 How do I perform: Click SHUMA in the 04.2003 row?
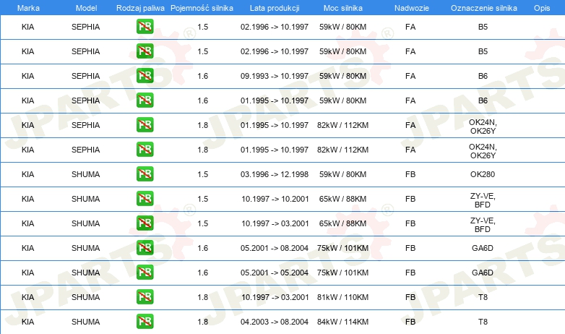(x=85, y=322)
